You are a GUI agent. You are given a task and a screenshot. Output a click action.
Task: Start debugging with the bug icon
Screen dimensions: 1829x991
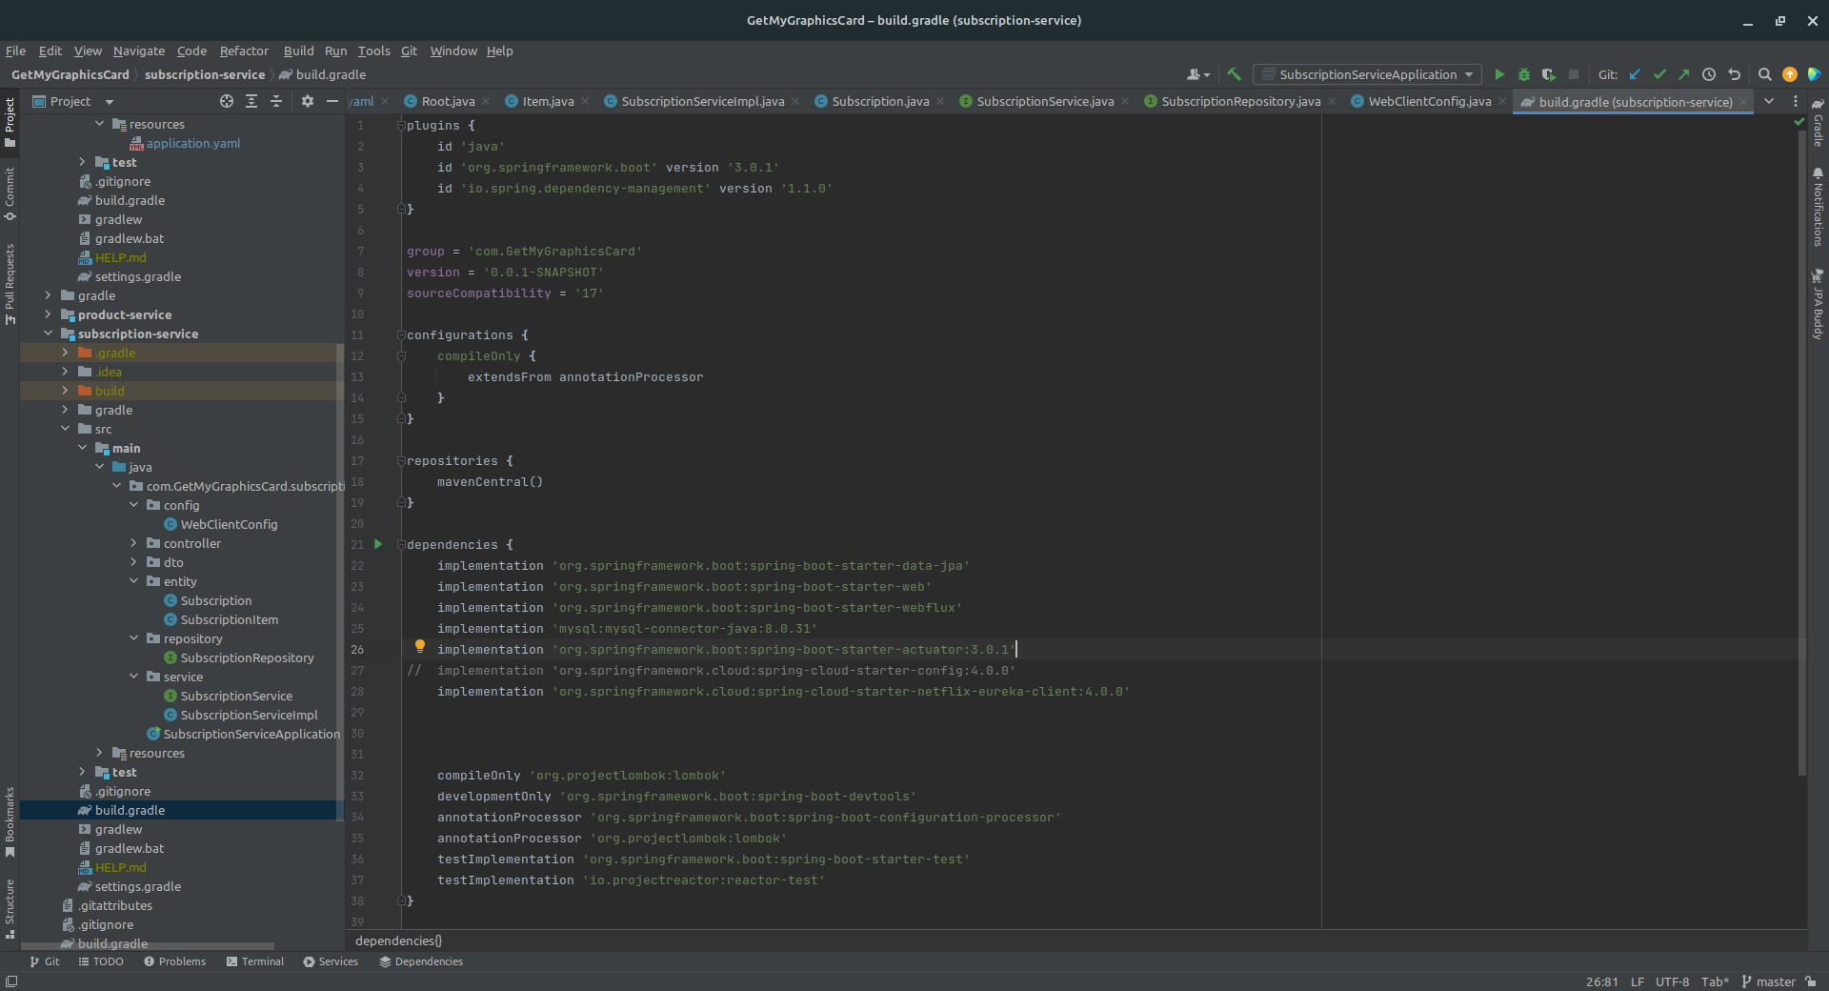1524,74
